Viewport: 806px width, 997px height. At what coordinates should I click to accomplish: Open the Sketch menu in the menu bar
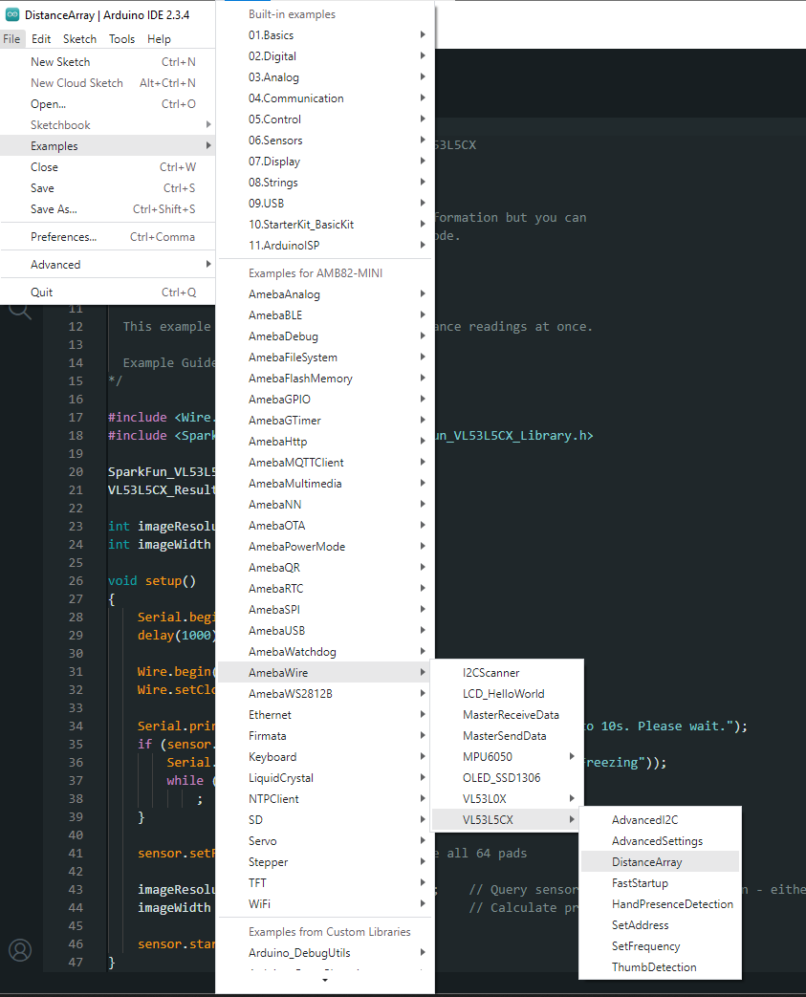(79, 39)
